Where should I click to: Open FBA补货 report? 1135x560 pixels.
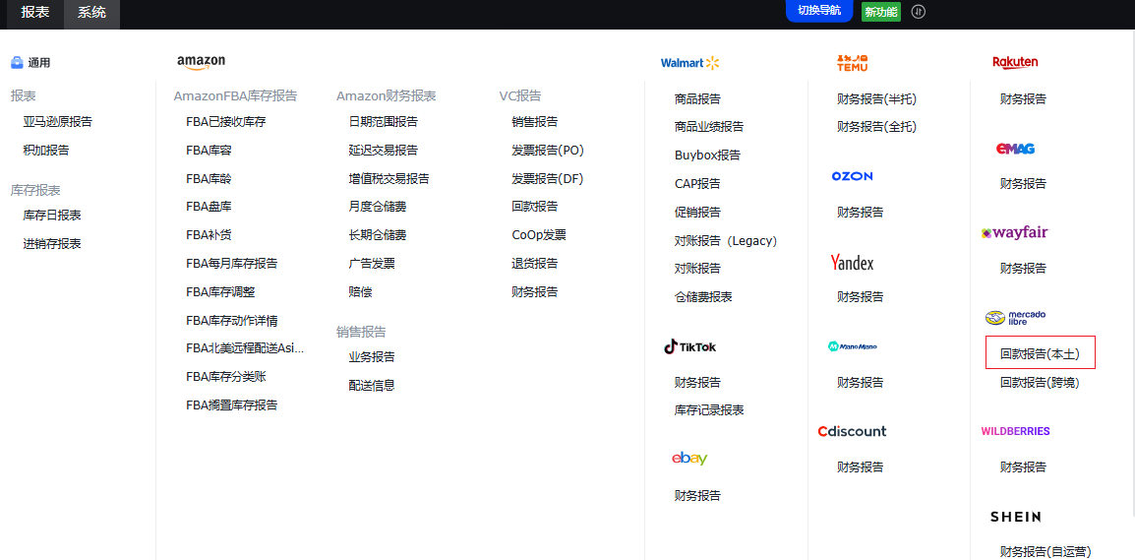tap(209, 234)
